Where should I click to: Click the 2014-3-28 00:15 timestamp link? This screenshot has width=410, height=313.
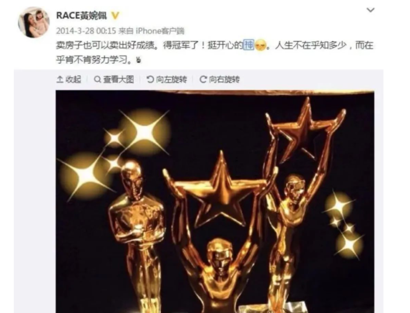pos(86,31)
